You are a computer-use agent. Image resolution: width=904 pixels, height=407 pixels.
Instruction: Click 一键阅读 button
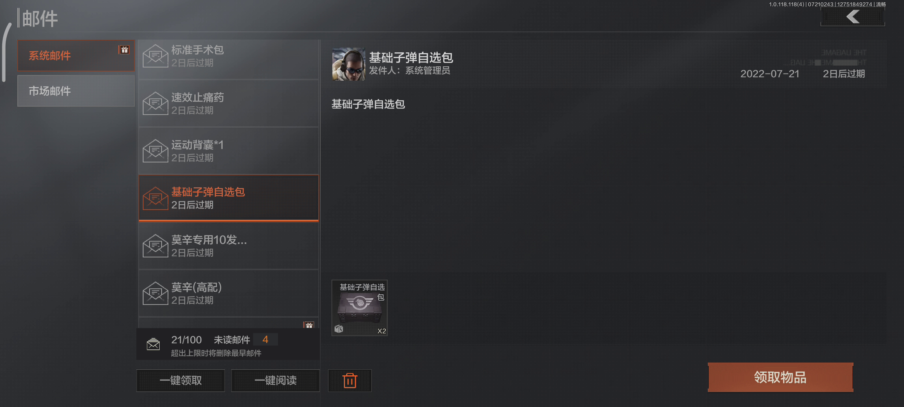coord(275,381)
